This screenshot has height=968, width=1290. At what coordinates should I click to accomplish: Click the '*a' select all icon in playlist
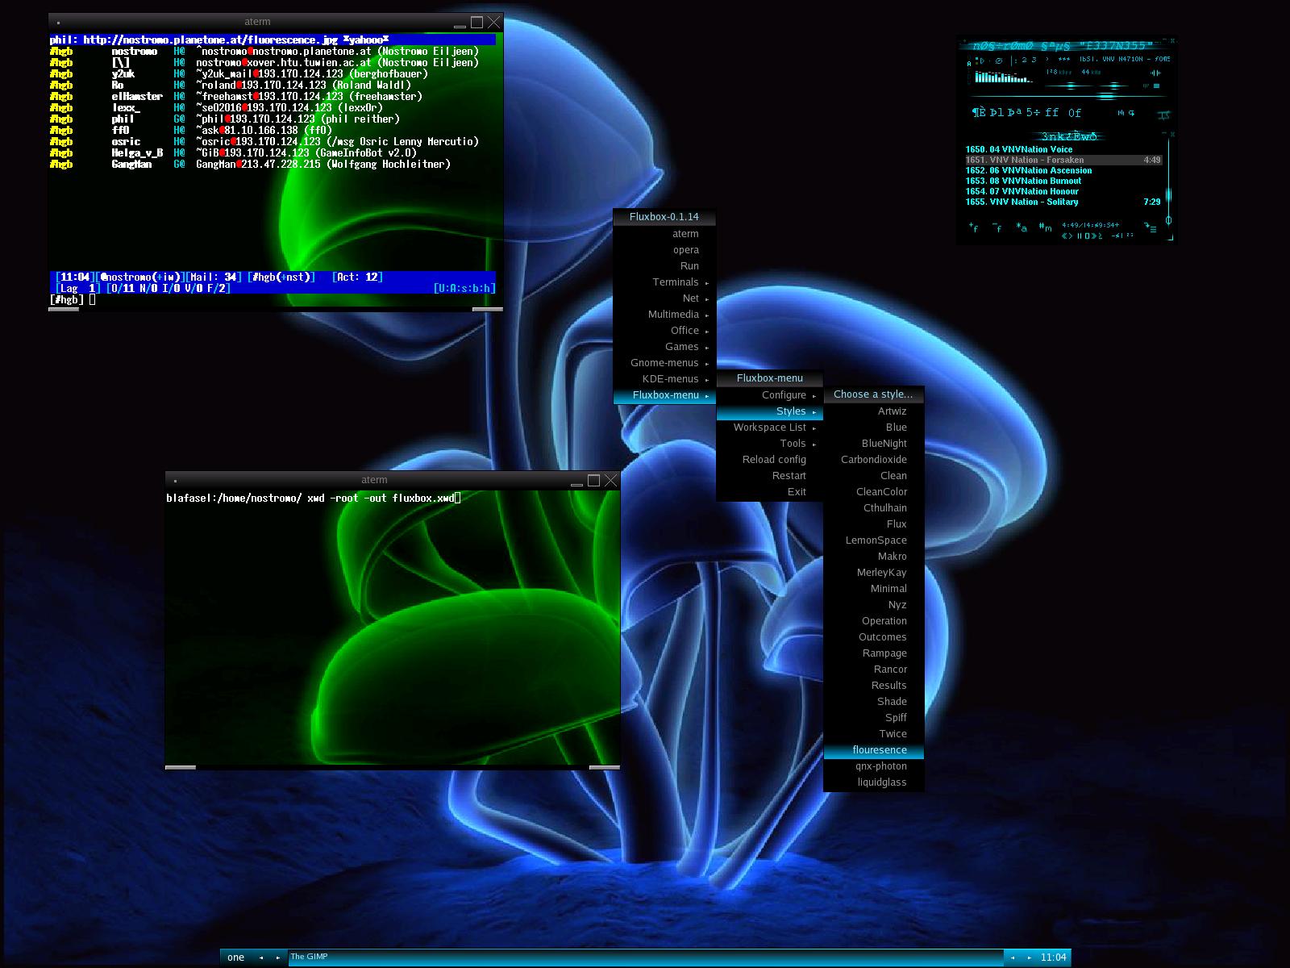pos(1022,228)
